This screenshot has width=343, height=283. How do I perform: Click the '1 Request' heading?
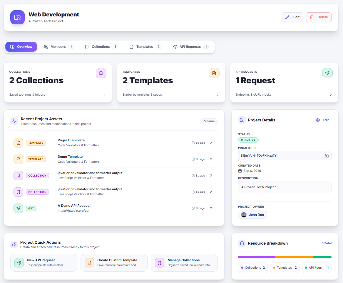coord(255,81)
